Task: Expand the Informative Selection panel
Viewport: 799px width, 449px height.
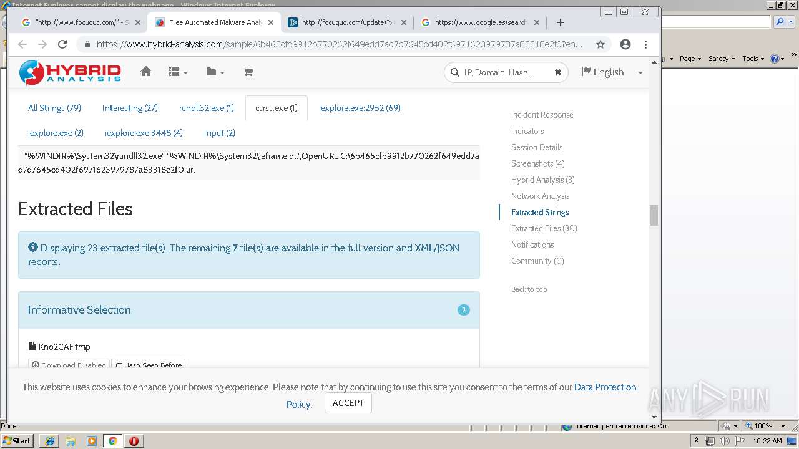Action: click(249, 310)
